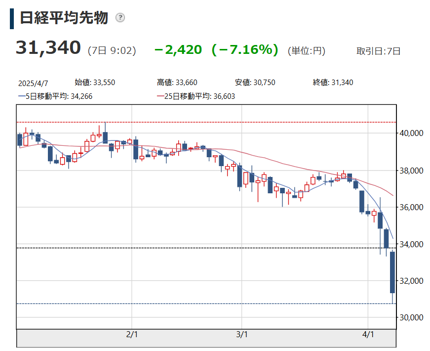Click the 40,000 y-axis label
The height and width of the screenshot is (351, 430).
[x=411, y=133]
